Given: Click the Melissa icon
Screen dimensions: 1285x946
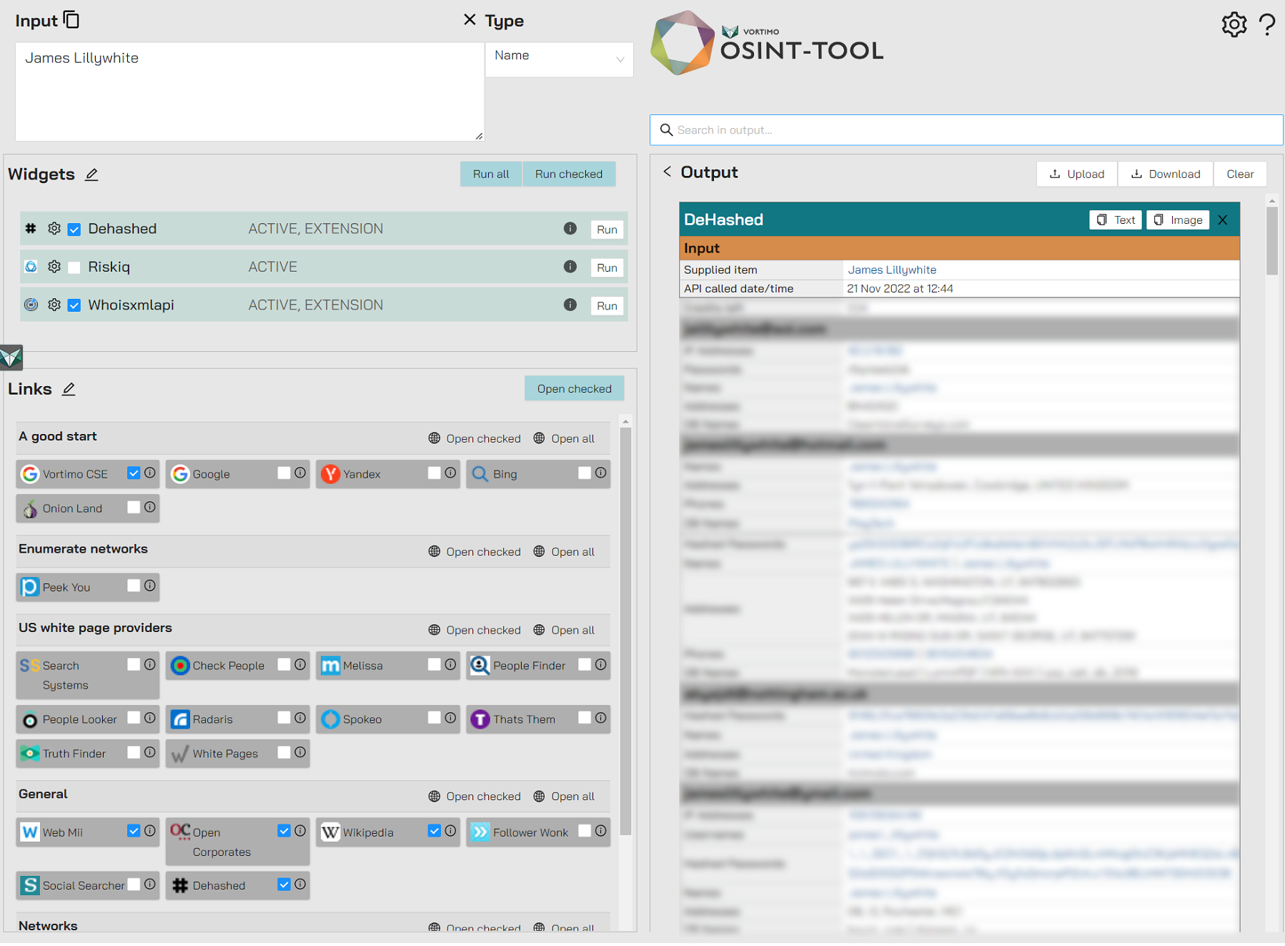Looking at the screenshot, I should 330,666.
